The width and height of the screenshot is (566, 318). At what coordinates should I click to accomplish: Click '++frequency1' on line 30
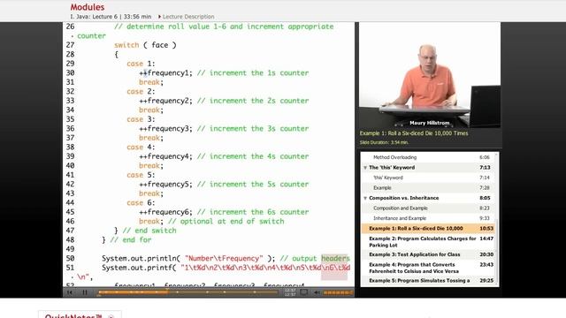click(164, 72)
